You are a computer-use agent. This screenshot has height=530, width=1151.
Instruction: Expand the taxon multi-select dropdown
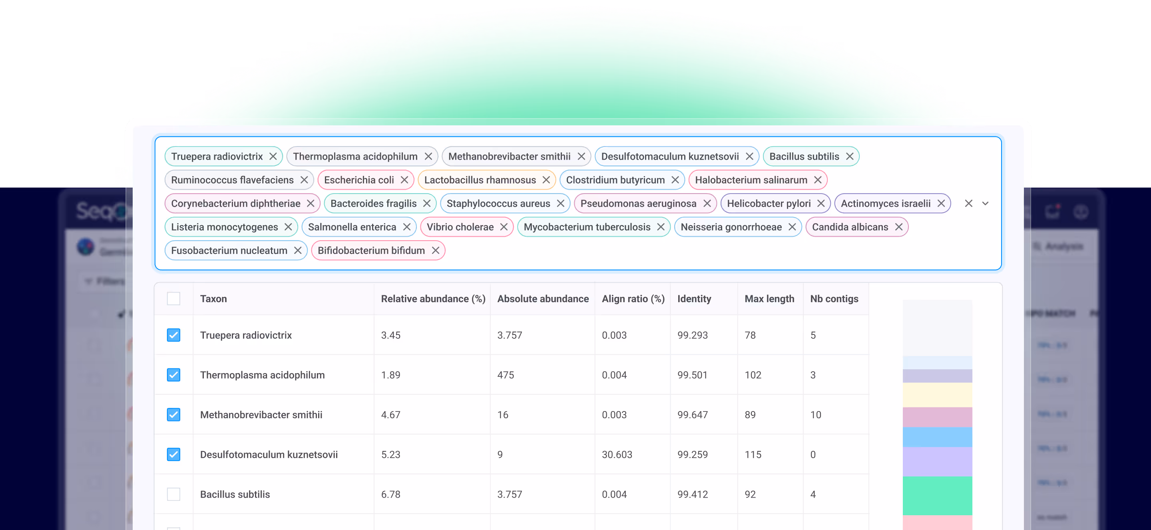click(985, 204)
